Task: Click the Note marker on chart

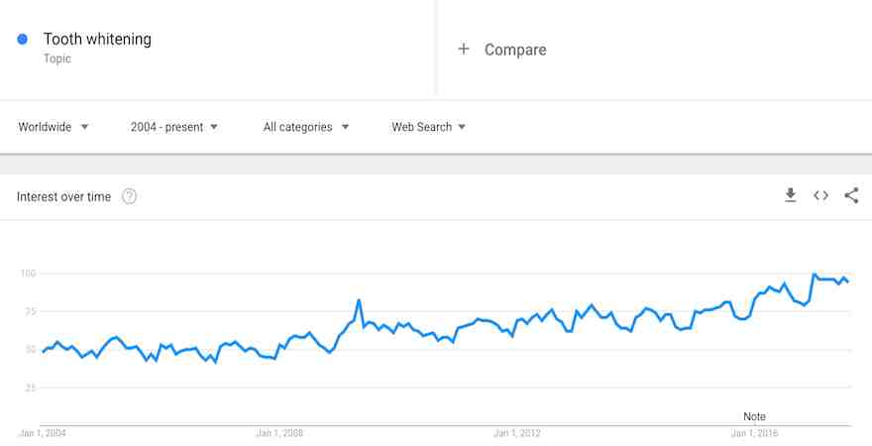Action: (x=755, y=416)
